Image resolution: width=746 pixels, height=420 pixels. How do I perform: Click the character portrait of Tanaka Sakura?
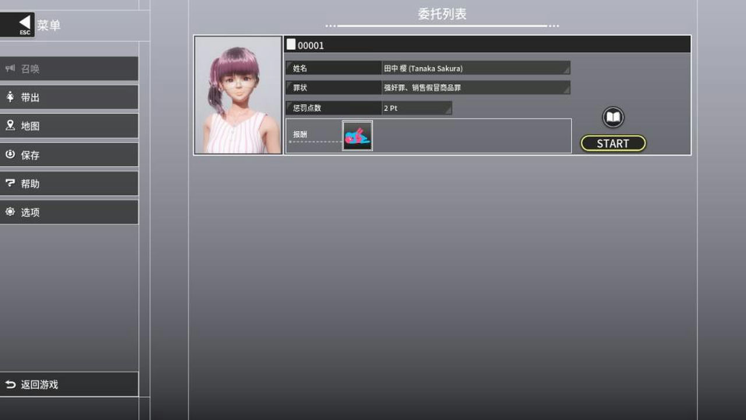pos(237,95)
